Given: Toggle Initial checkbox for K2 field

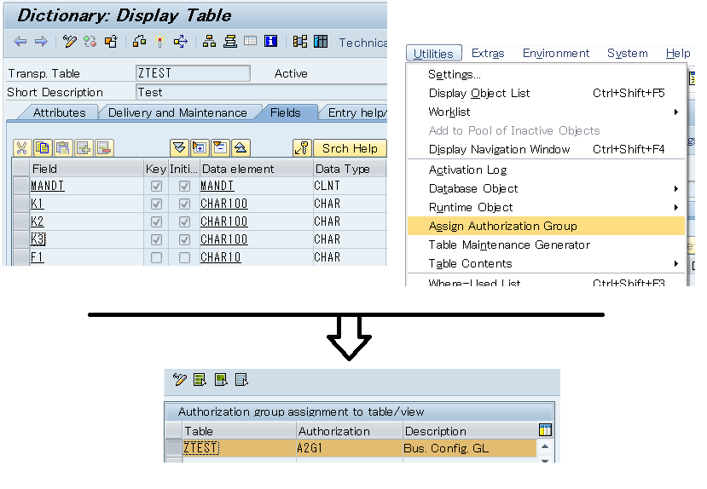Looking at the screenshot, I should (184, 222).
